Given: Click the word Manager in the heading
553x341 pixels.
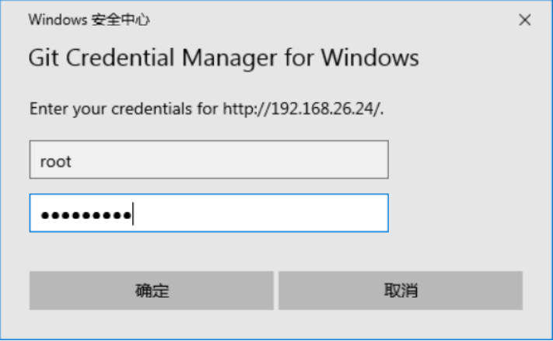Looking at the screenshot, I should pos(229,58).
